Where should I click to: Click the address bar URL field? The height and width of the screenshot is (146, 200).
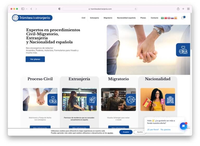click(100, 9)
